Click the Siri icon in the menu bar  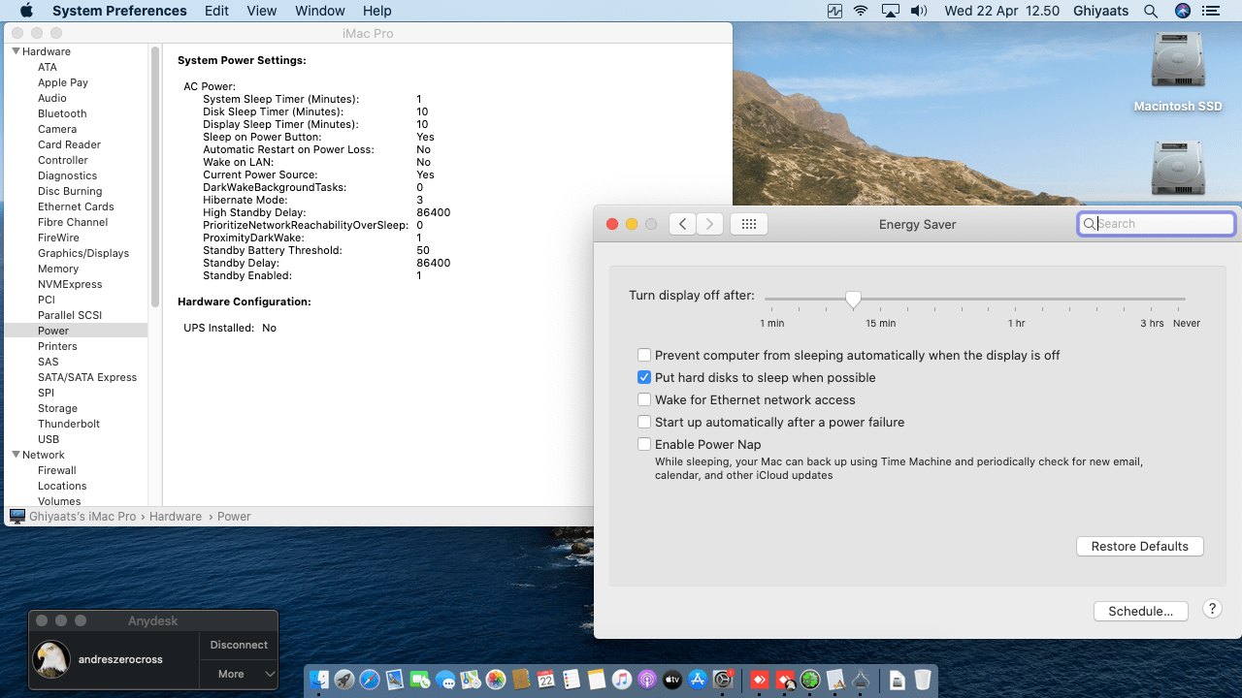coord(1182,11)
